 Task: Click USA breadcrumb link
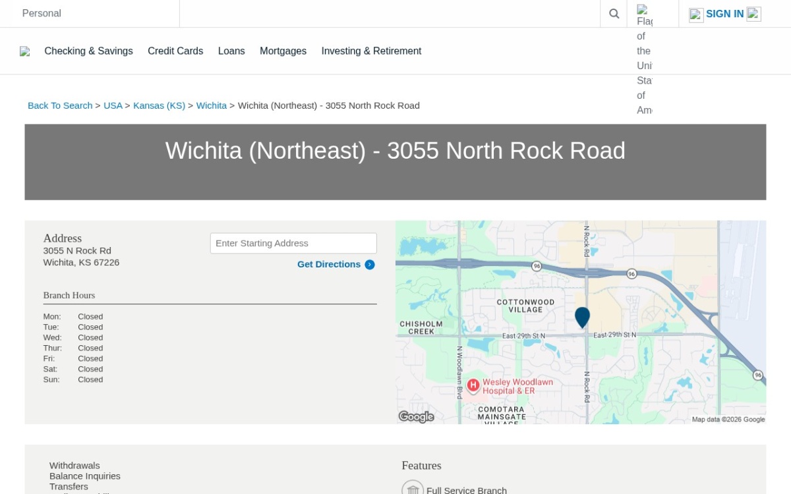113,105
